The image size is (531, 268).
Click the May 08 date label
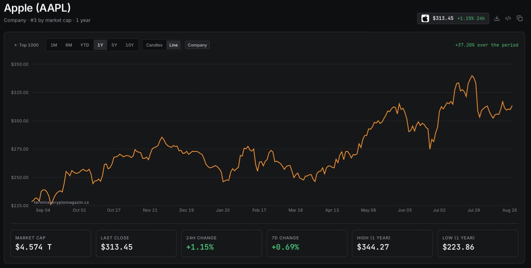tap(368, 210)
